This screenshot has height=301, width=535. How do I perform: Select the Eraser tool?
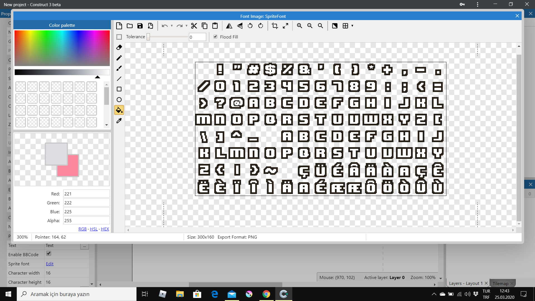[x=119, y=47]
